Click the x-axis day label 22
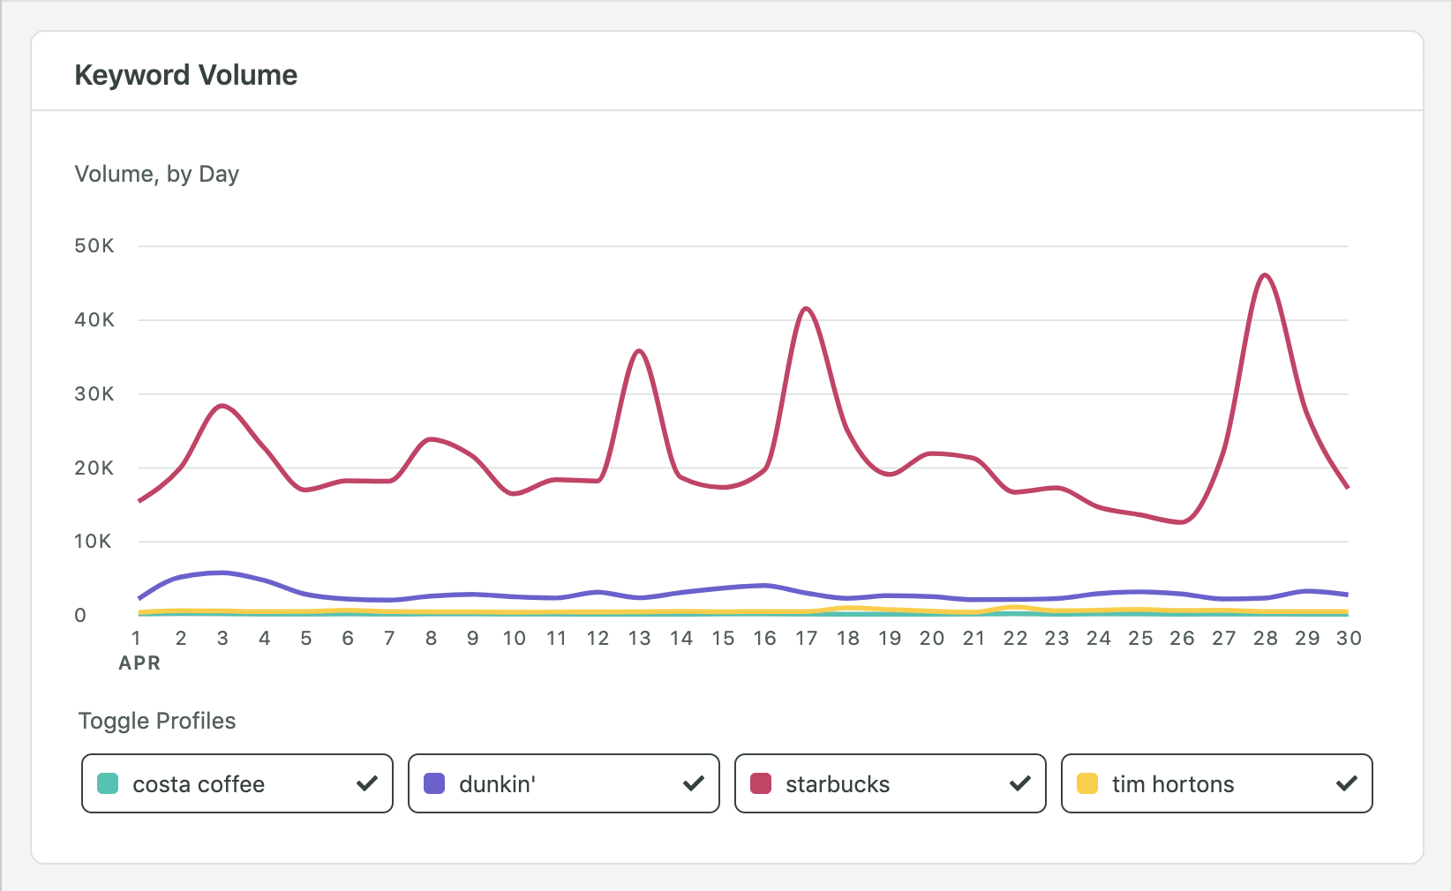The width and height of the screenshot is (1451, 891). pyautogui.click(x=1015, y=638)
